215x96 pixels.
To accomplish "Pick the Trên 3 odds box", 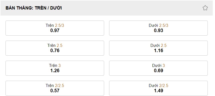I will point(55,68).
